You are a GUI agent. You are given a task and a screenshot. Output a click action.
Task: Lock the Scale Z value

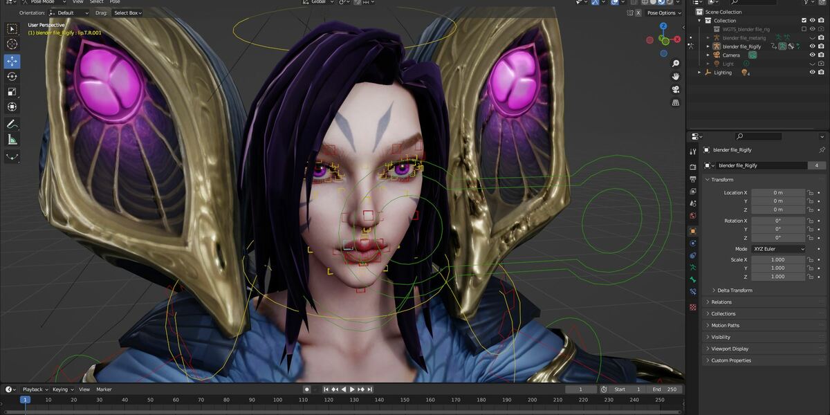click(x=810, y=277)
